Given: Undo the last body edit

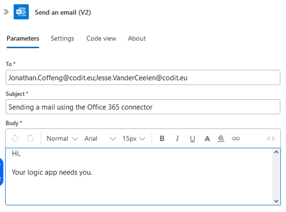Looking at the screenshot, I should coord(15,138).
